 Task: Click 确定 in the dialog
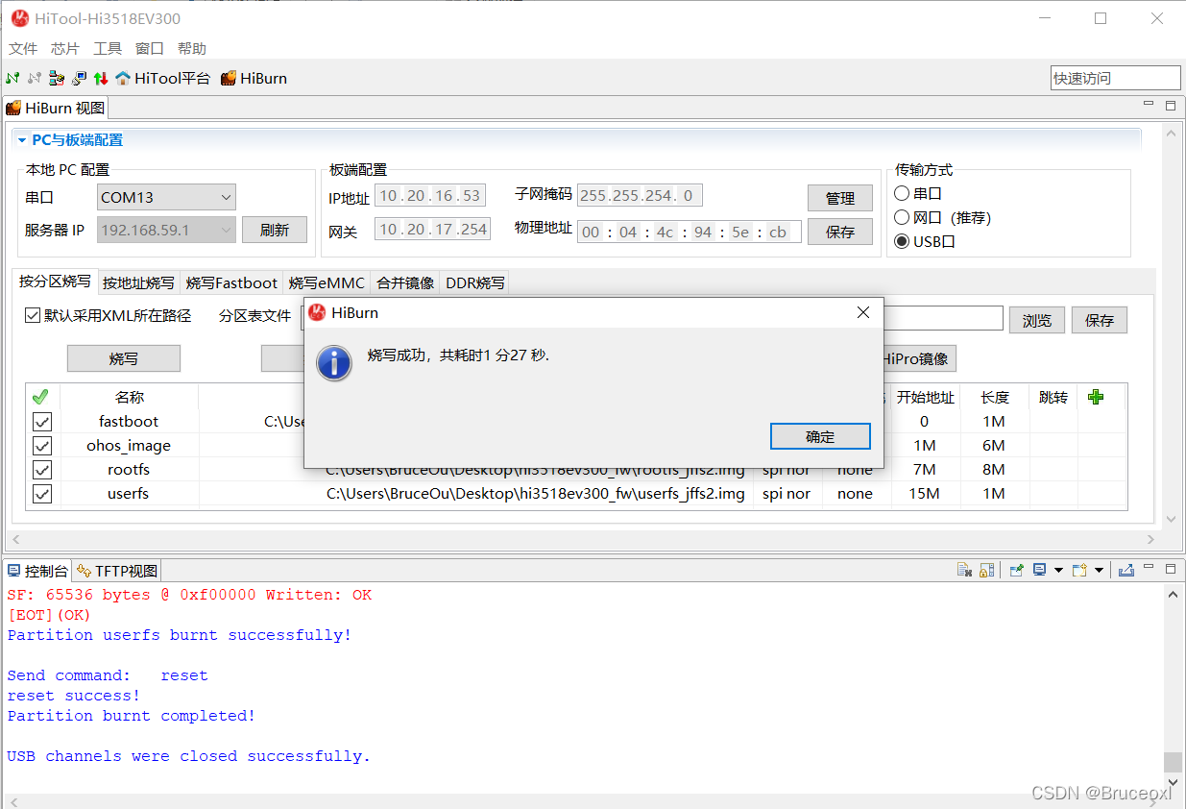pyautogui.click(x=820, y=436)
